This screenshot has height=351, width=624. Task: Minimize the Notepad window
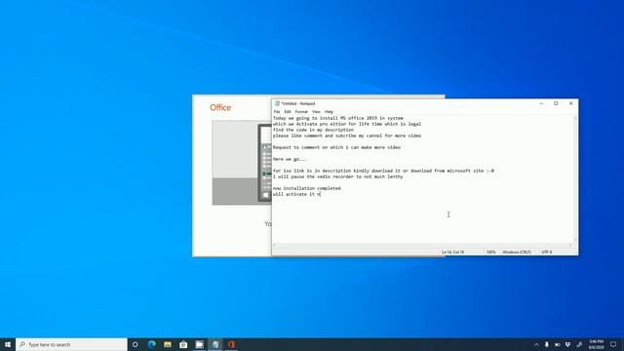541,103
